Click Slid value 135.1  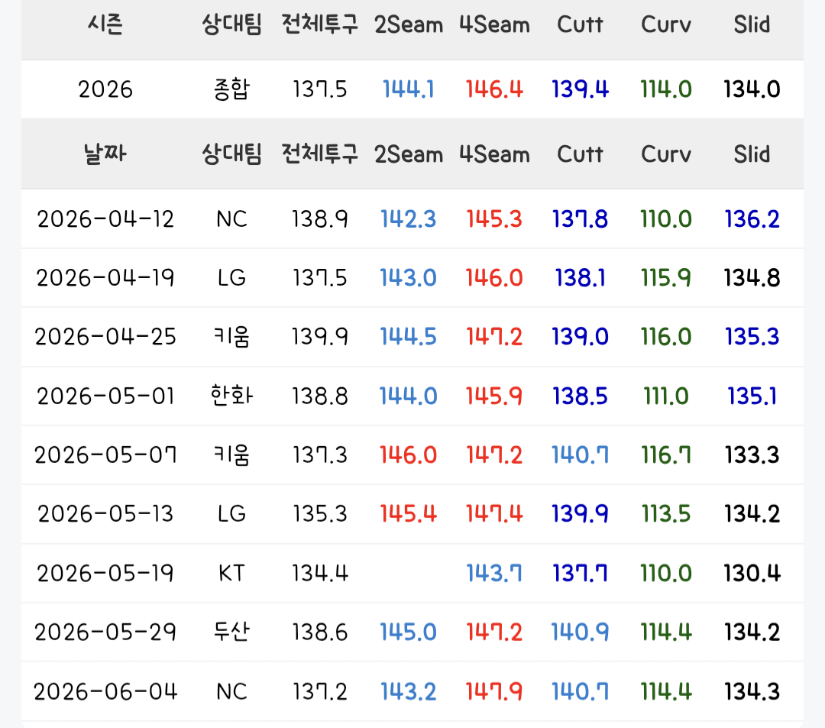(x=752, y=396)
